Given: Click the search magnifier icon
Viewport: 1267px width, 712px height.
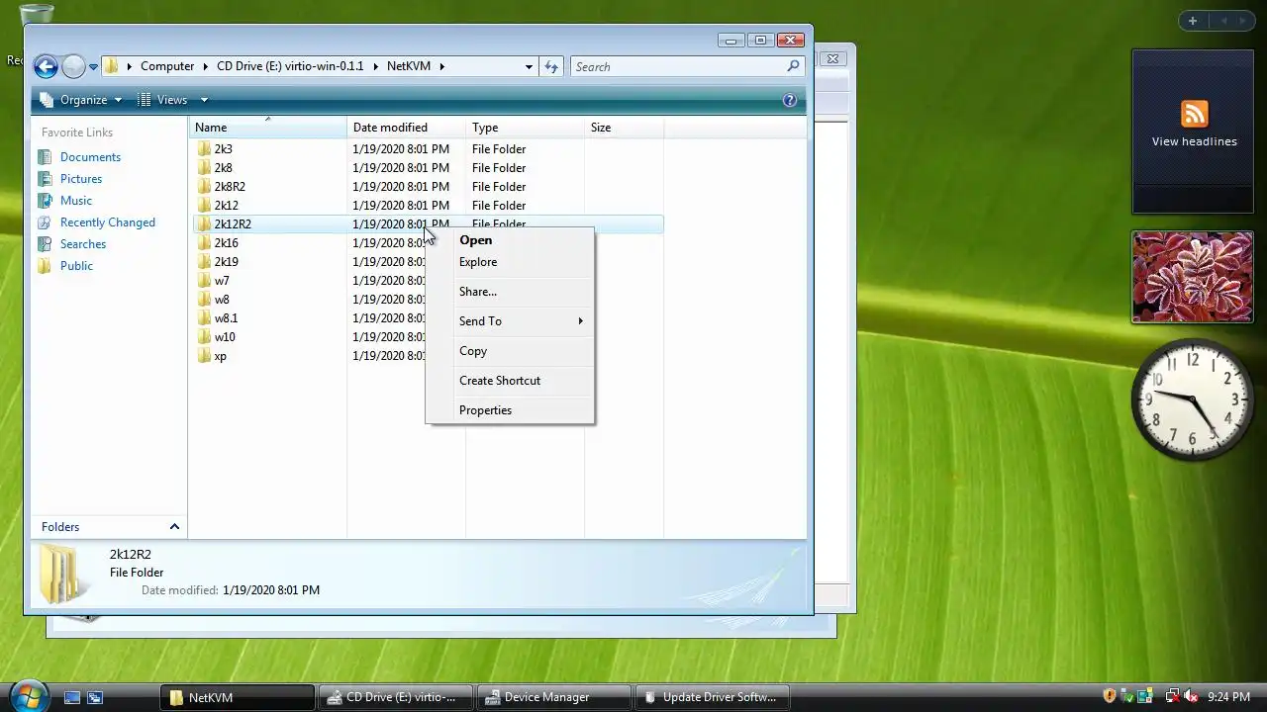Looking at the screenshot, I should tap(793, 66).
